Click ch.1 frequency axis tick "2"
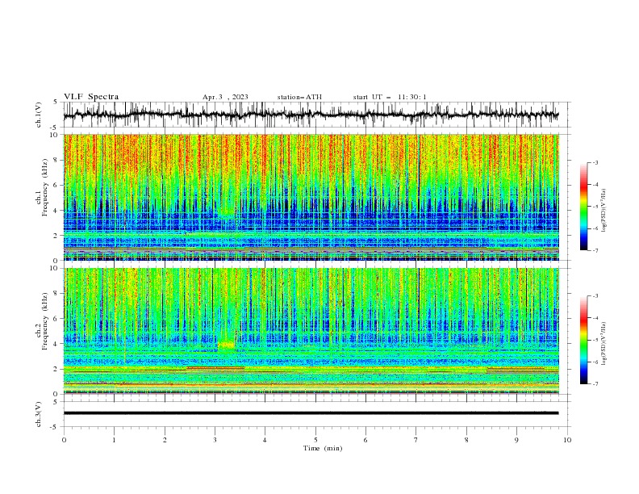Viewport: 639px width, 494px height. coord(57,236)
